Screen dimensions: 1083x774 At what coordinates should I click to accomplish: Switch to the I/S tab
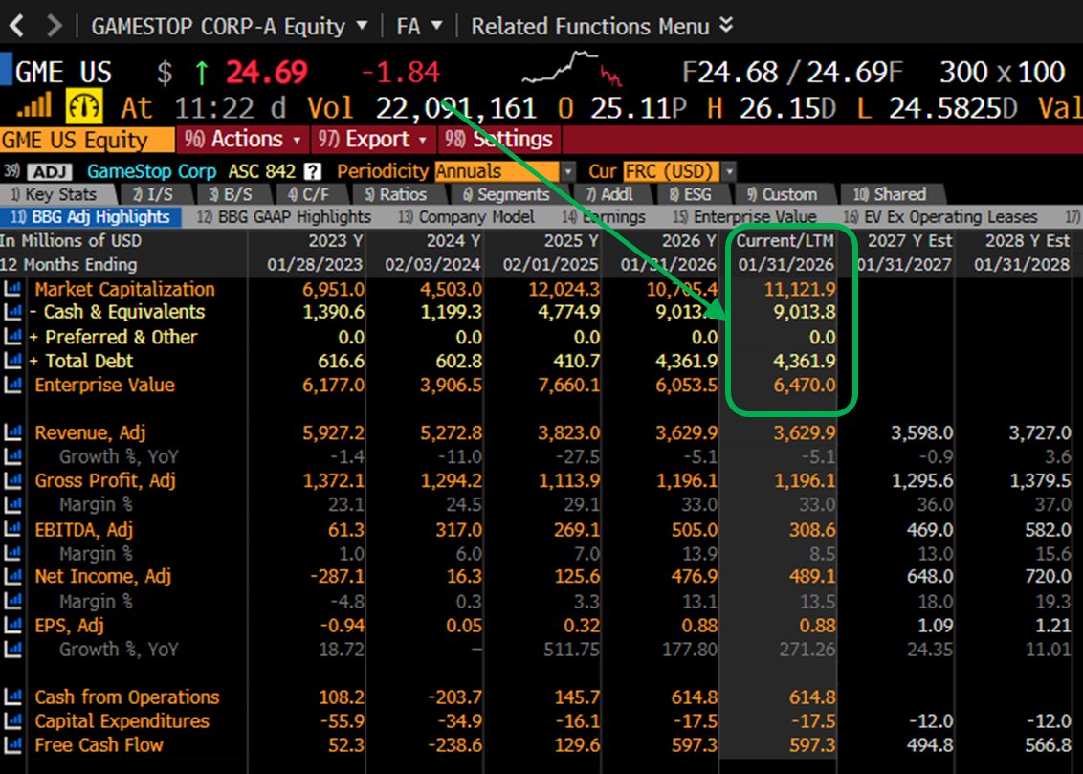pyautogui.click(x=153, y=195)
